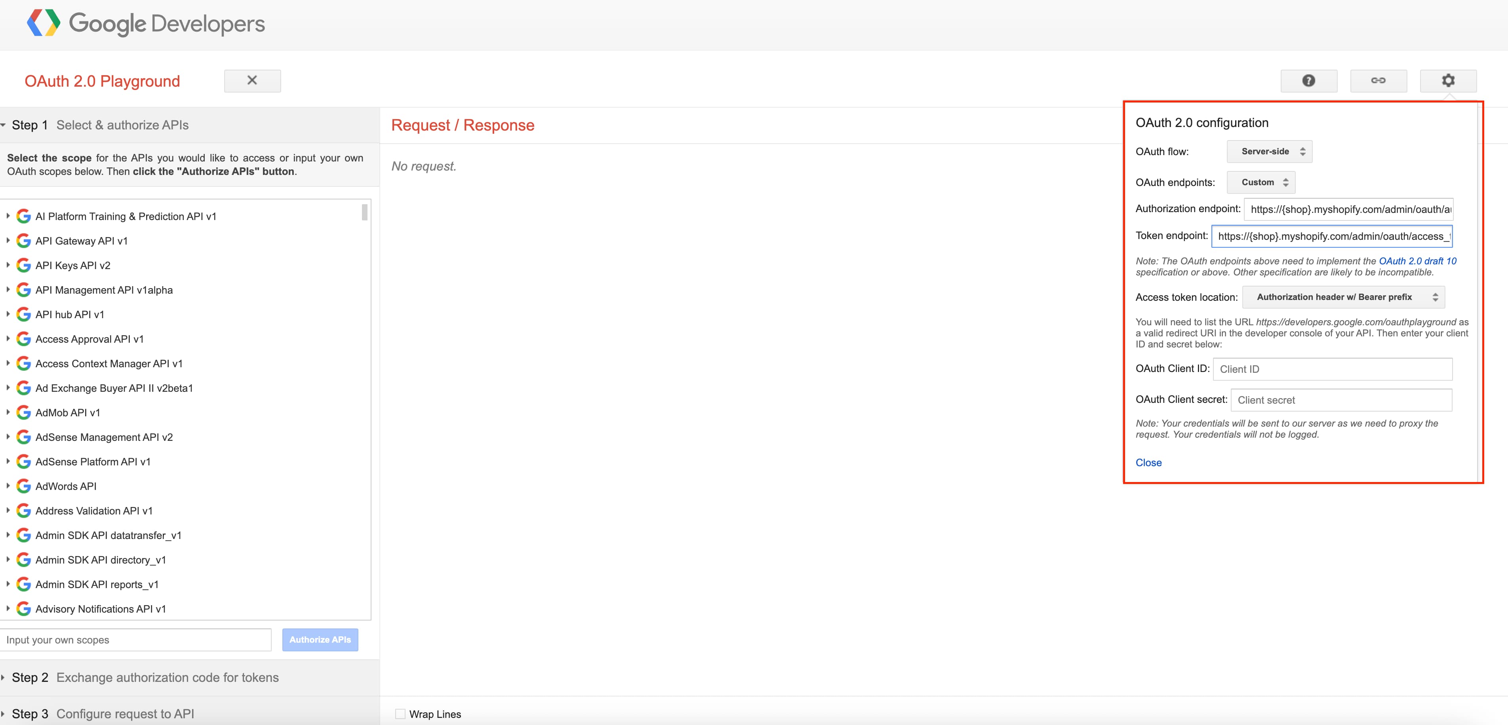This screenshot has height=725, width=1508.
Task: Click the Google icon for API hub API v1
Action: 23,314
